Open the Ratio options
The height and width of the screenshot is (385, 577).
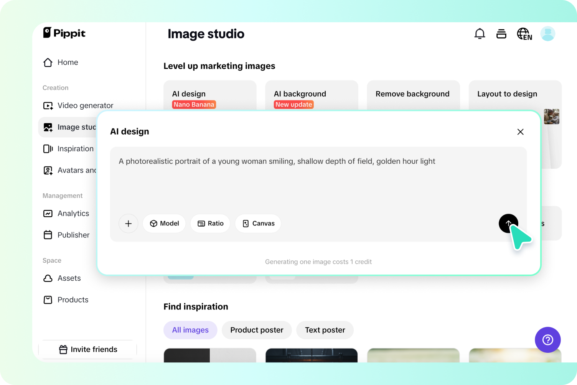pyautogui.click(x=210, y=224)
